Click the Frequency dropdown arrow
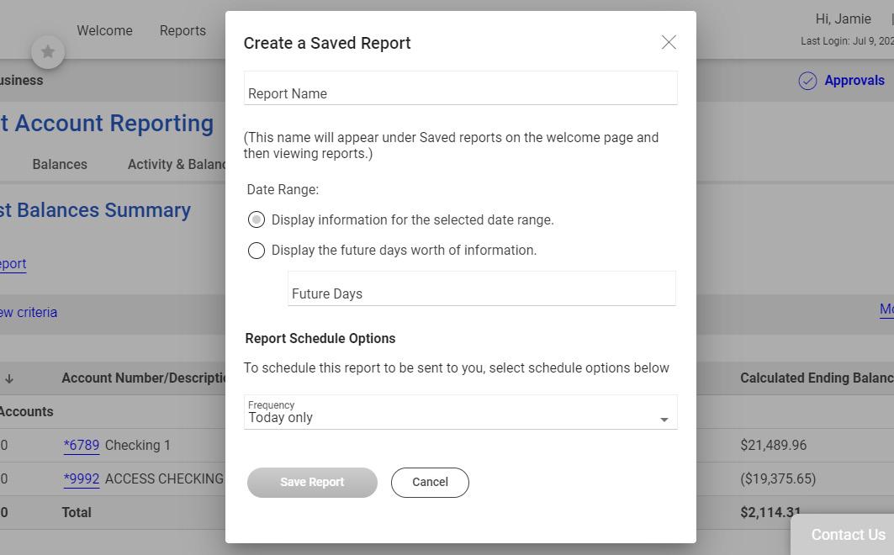This screenshot has height=555, width=894. (664, 419)
